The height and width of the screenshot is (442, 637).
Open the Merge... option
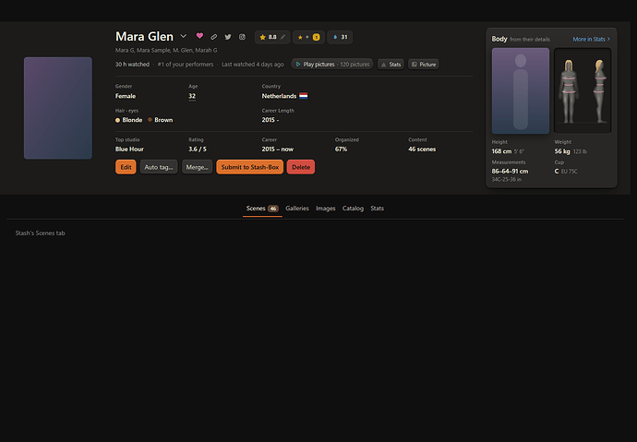197,167
